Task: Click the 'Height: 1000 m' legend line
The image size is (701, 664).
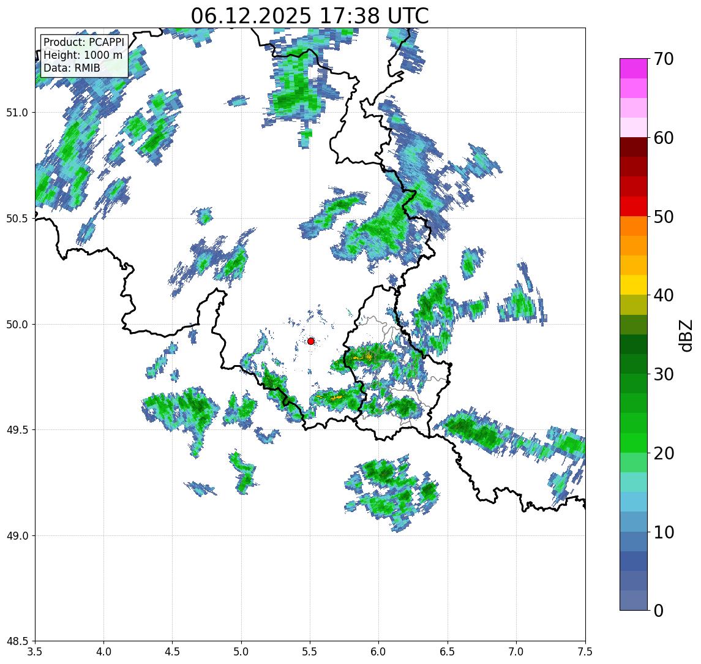Action: 83,55
